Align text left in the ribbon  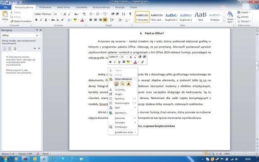91,20
